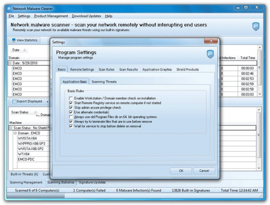Toggle Use alternate credentials checkbox

(x=71, y=112)
